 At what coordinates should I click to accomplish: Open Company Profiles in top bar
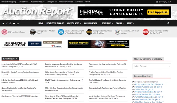(66, 2)
